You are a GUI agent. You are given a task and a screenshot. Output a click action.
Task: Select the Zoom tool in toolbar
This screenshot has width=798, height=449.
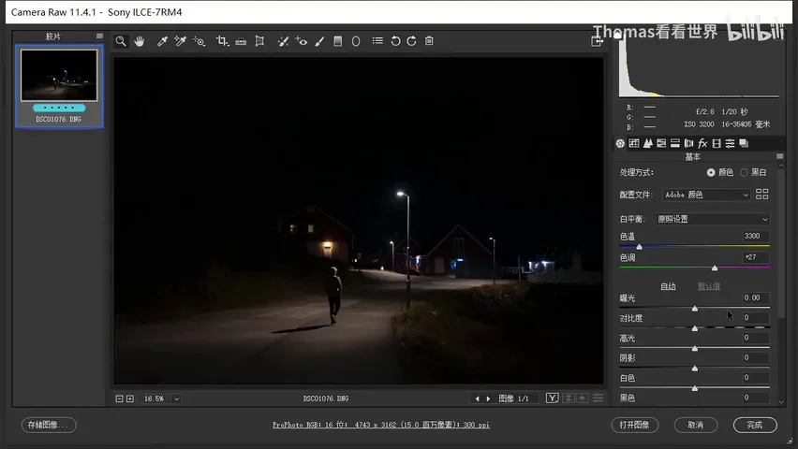coord(121,41)
